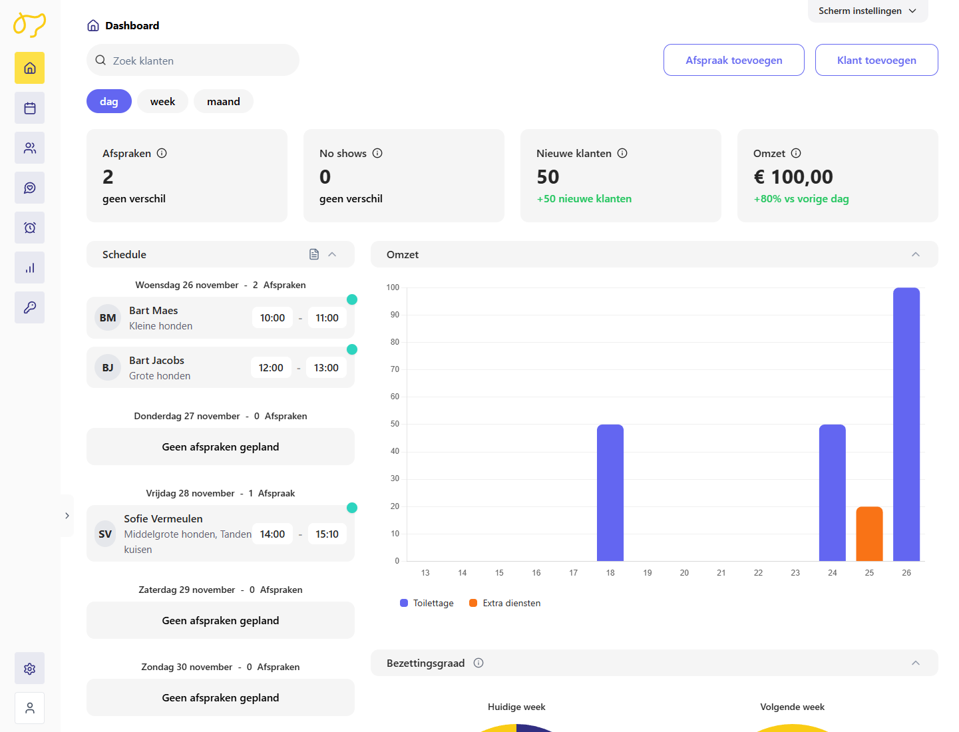Collapse the Schedule panel
Viewport: 959px width, 732px height.
332,254
